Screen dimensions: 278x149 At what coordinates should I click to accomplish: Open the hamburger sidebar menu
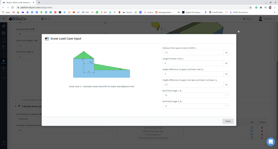click(4, 19)
